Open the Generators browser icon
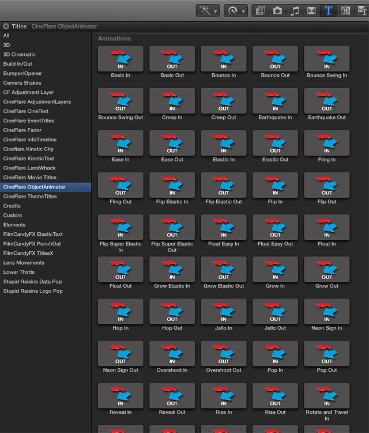Viewport: 369px width, 433px height. coord(345,11)
